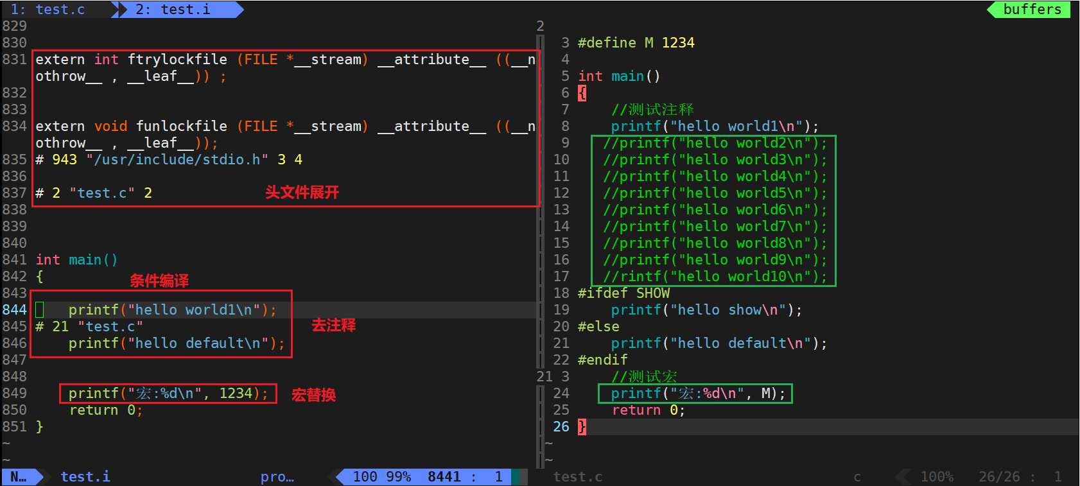Click the green buffers label
Image resolution: width=1080 pixels, height=486 pixels.
coord(1032,10)
